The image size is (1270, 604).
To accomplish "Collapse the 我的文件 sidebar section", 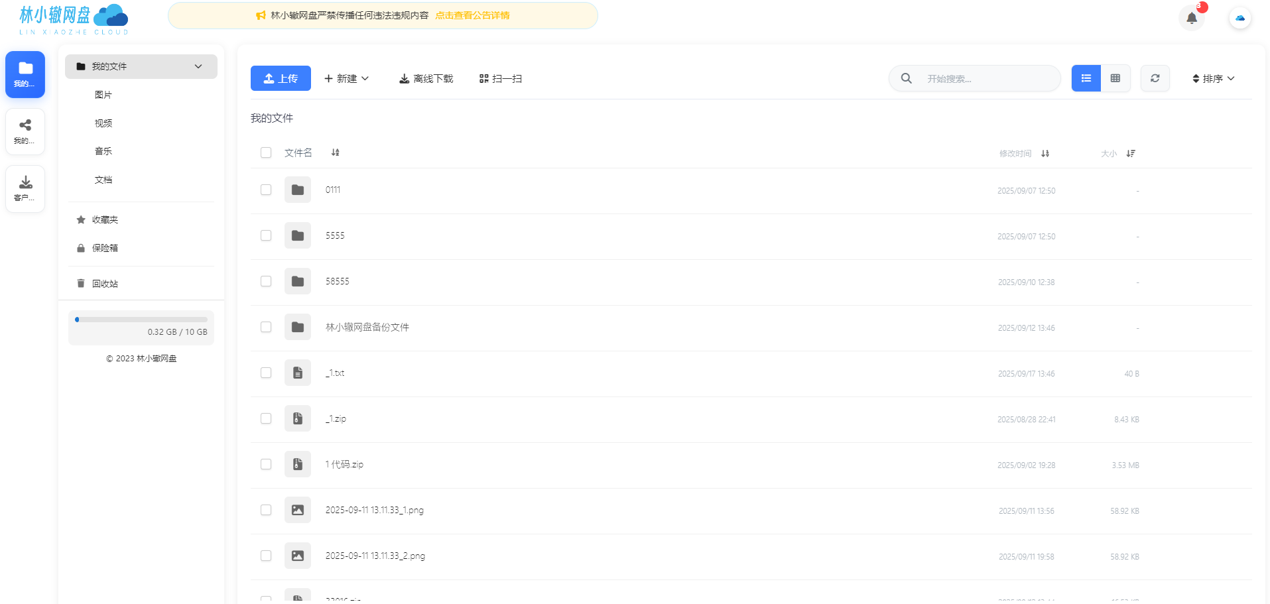I will tap(198, 66).
